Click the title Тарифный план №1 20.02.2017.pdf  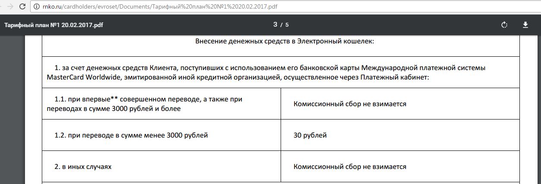pos(53,25)
